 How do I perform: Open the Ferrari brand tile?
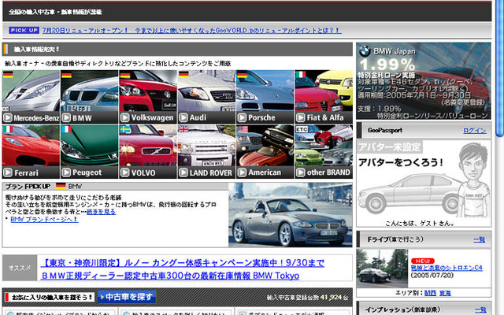31,152
